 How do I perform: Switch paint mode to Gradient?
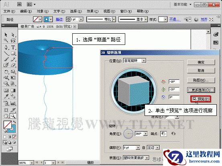(10, 137)
